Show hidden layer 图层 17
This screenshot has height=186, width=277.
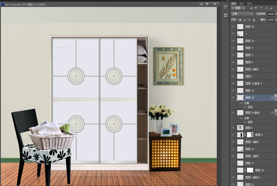(233, 163)
